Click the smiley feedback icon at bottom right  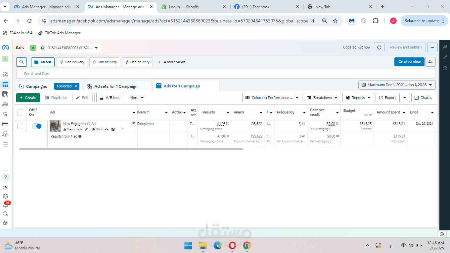pos(442,234)
